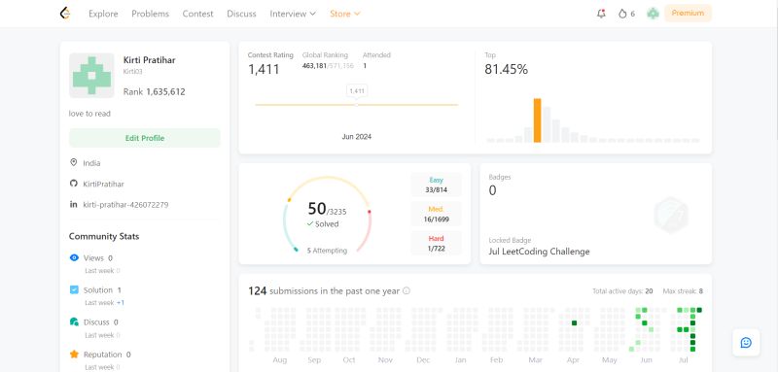This screenshot has width=778, height=372.
Task: Click the Top 81.45% value
Action: coord(506,69)
